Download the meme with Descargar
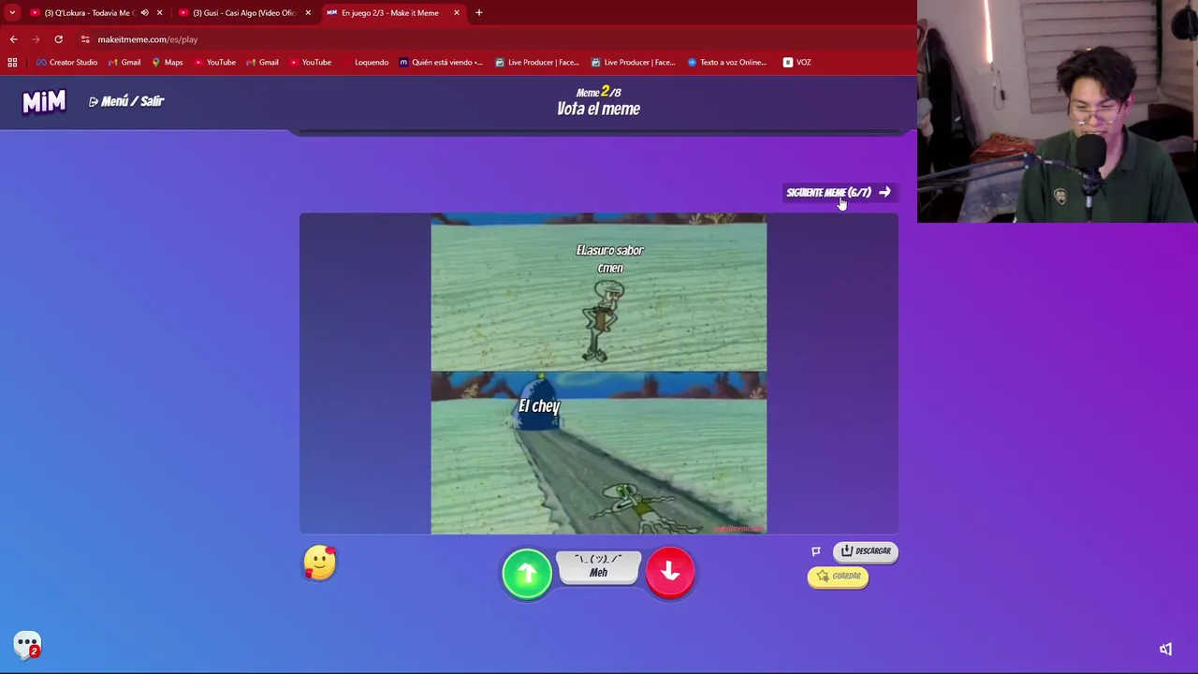Image resolution: width=1198 pixels, height=674 pixels. (x=866, y=551)
